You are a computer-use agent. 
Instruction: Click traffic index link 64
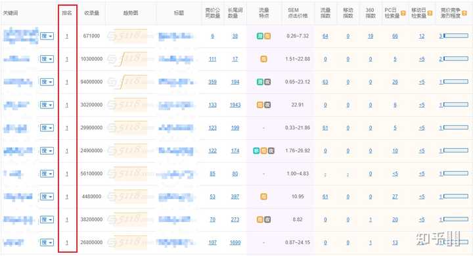[325, 36]
